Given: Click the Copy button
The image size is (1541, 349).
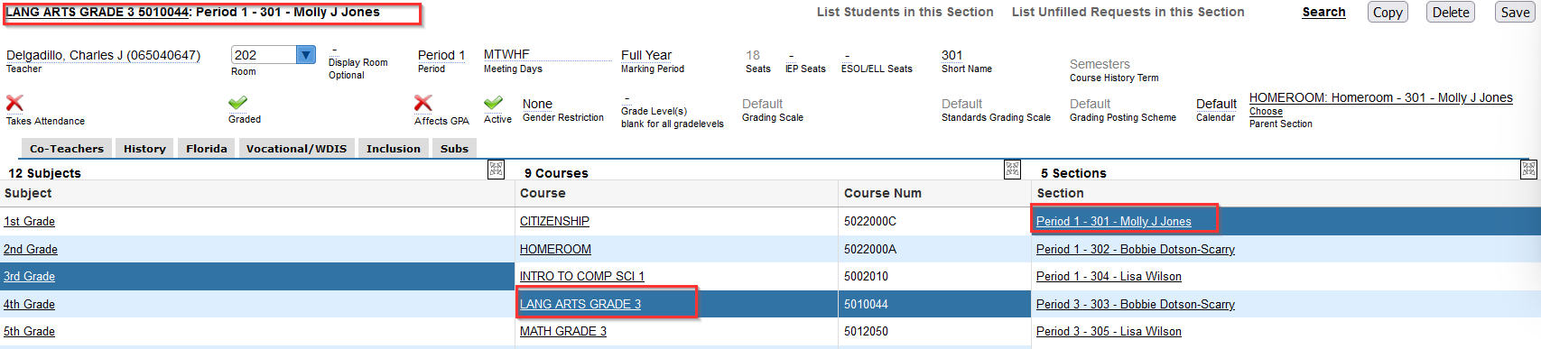Looking at the screenshot, I should pyautogui.click(x=1388, y=12).
